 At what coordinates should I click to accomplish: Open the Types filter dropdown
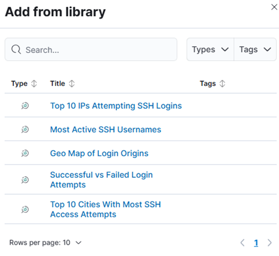tap(210, 50)
